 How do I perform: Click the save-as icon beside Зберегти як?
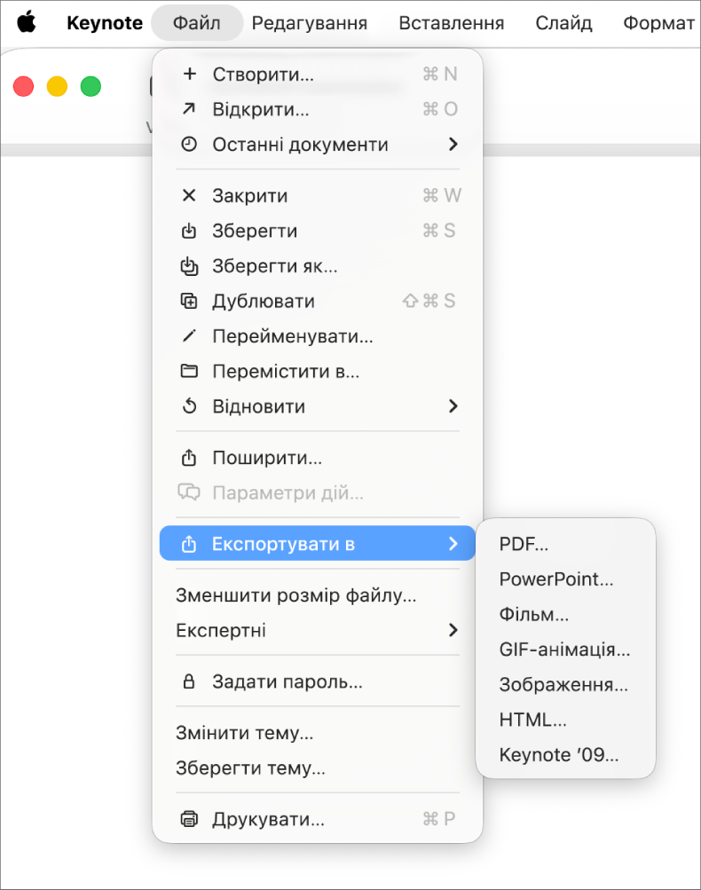[x=189, y=265]
